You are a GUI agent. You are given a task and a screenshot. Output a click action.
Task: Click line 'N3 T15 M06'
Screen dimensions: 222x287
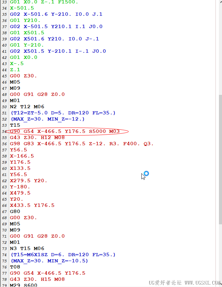coord(27,249)
